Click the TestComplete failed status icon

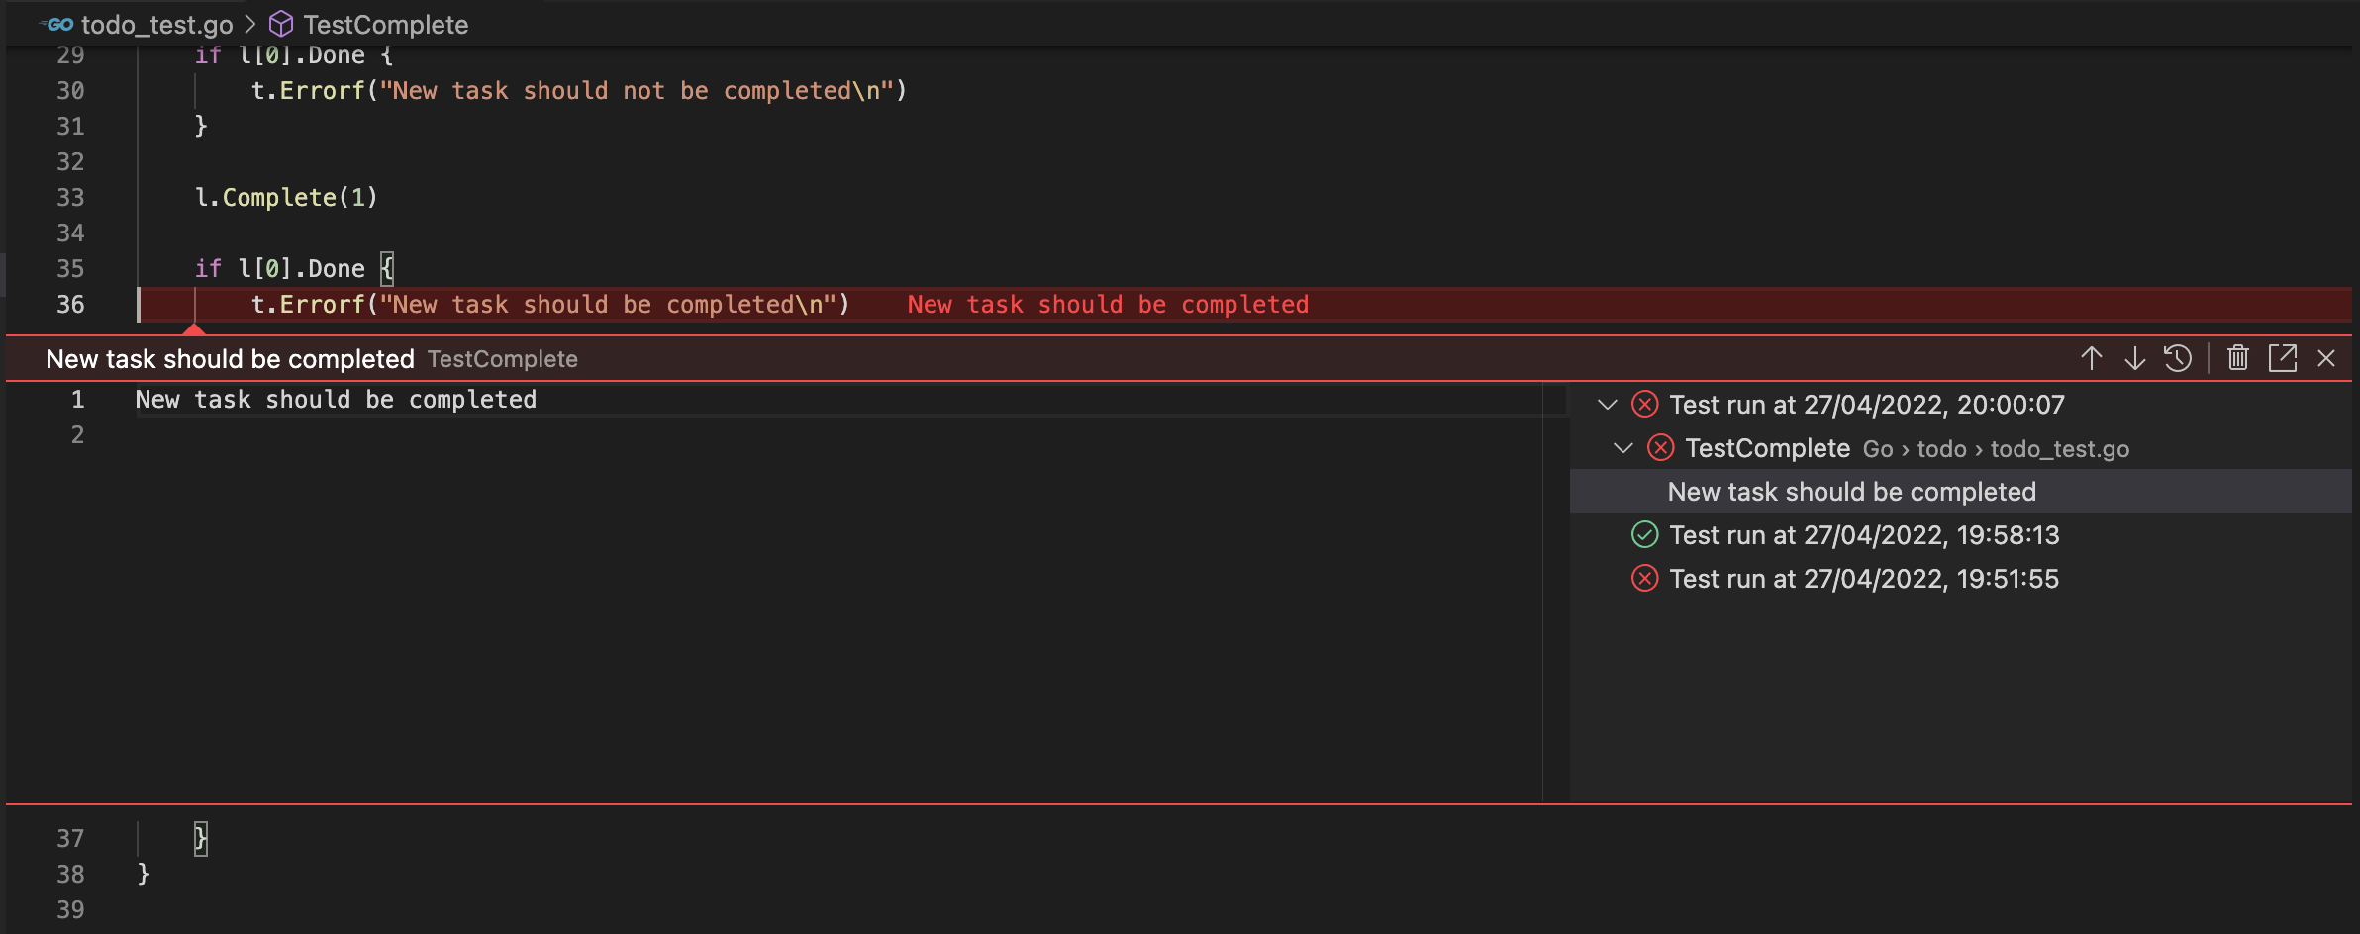pos(1660,448)
